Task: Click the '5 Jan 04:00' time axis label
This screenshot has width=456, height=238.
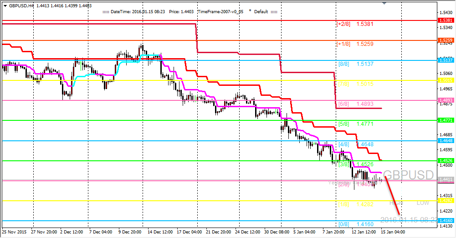Action: [304, 232]
